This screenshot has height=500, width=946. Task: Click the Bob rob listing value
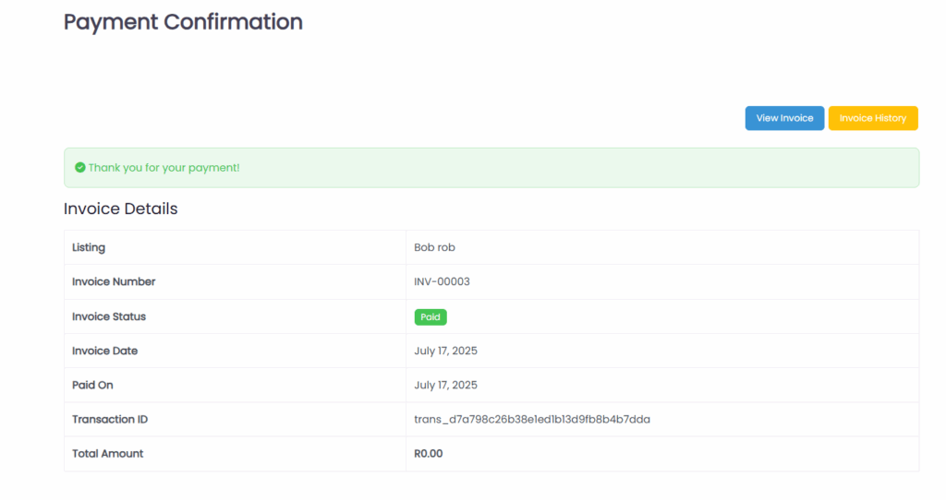pyautogui.click(x=434, y=247)
